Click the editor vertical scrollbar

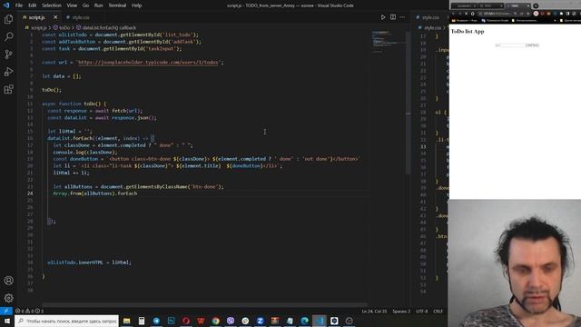pyautogui.click(x=408, y=104)
